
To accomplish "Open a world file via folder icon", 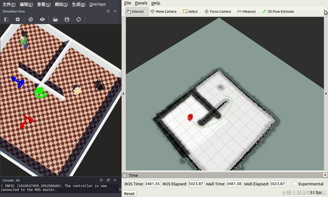I will 55,19.
